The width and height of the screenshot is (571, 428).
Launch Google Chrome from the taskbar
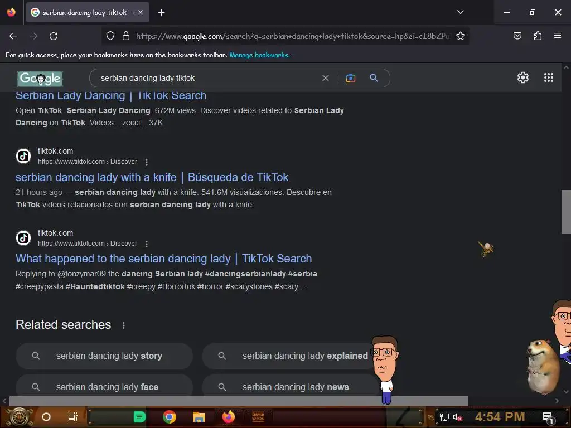(170, 417)
